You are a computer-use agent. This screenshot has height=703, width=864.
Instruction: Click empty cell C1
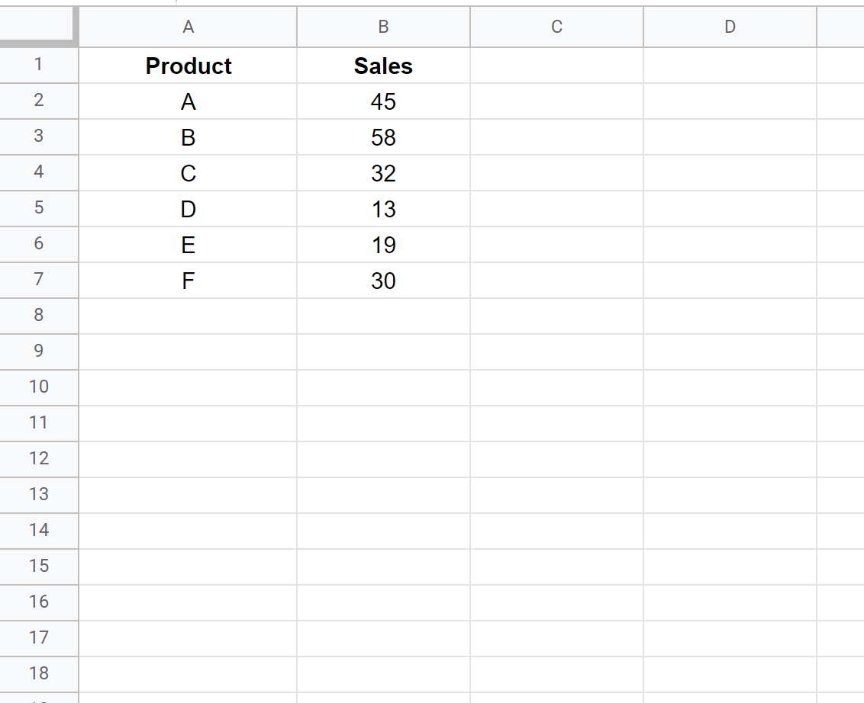click(556, 66)
